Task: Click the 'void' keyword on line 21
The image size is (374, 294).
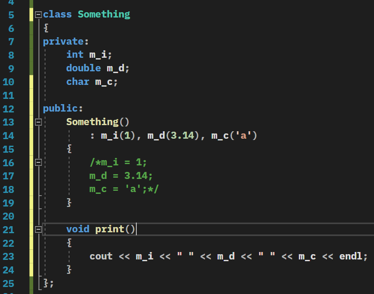Action: (x=78, y=229)
